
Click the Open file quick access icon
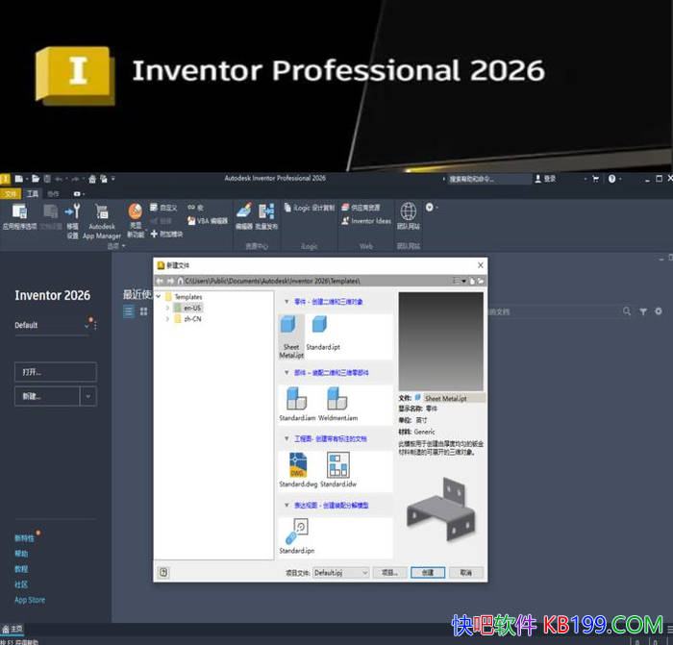tap(36, 179)
